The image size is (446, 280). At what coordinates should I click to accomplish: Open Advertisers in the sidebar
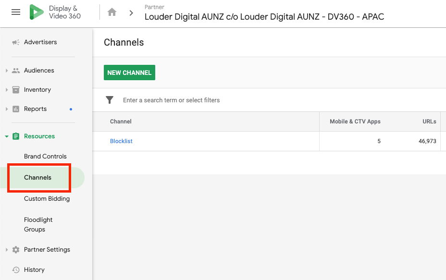pos(40,42)
